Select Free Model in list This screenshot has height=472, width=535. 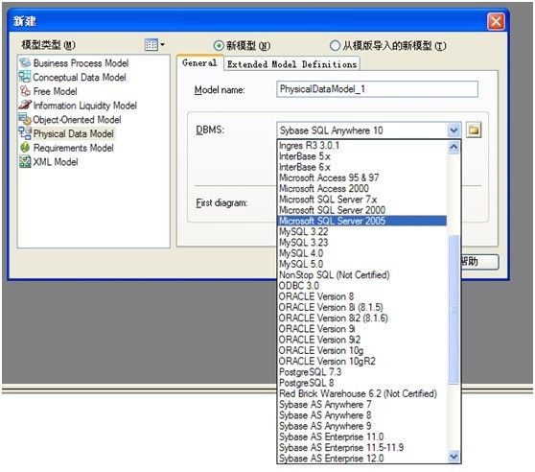55,91
